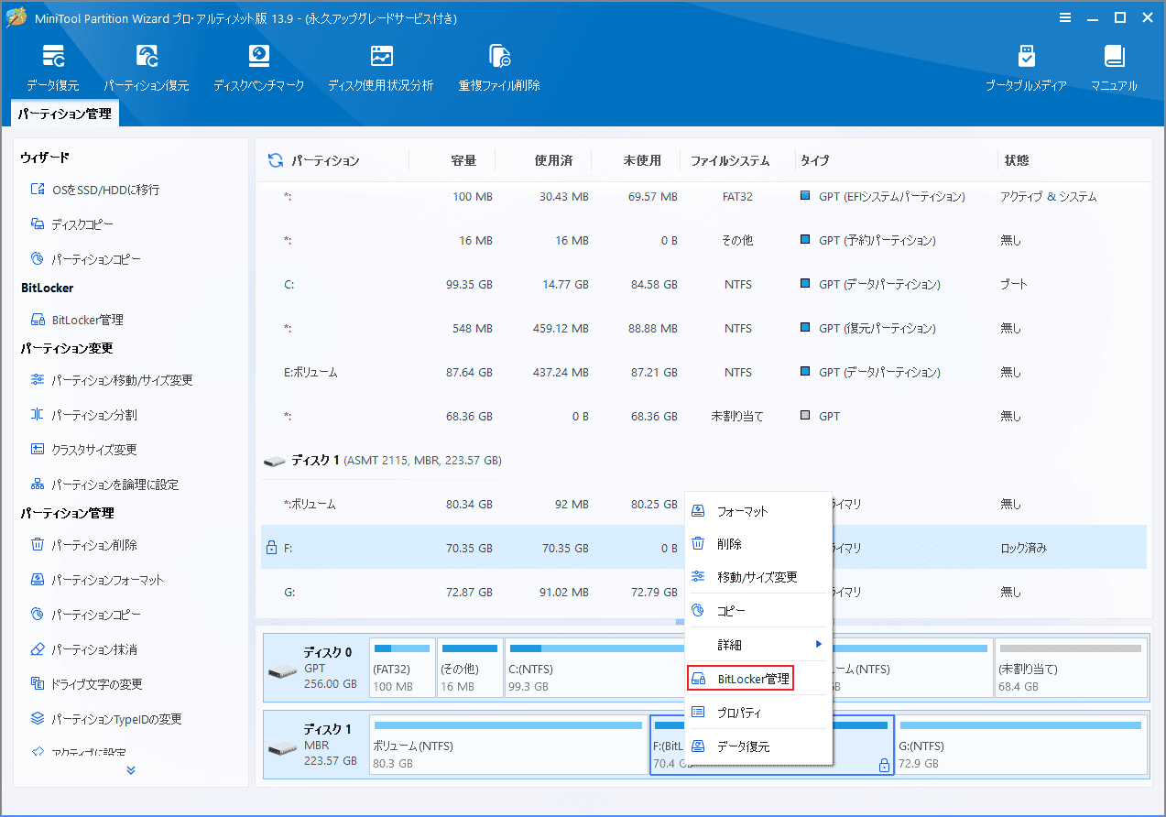Screen dimensions: 1166x817
Task: Expand the 詳細 submenu arrow
Action: coord(819,645)
